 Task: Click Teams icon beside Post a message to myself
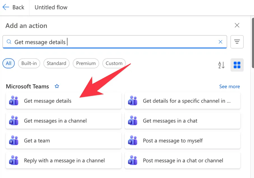click(133, 140)
